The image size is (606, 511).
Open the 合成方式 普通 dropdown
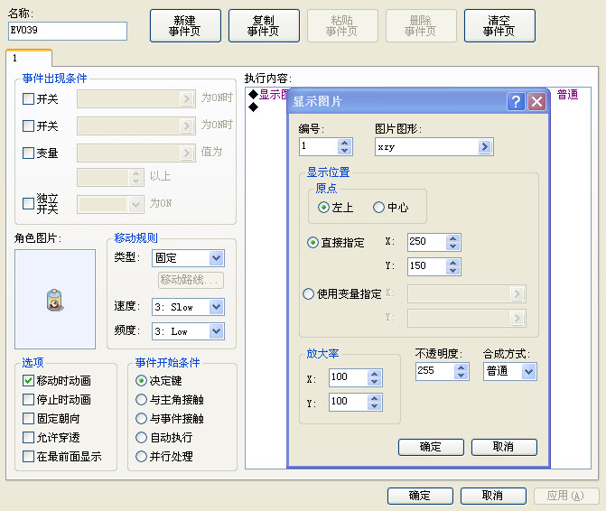click(528, 372)
